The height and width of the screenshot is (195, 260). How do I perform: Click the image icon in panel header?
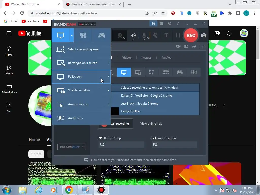[x=186, y=46]
